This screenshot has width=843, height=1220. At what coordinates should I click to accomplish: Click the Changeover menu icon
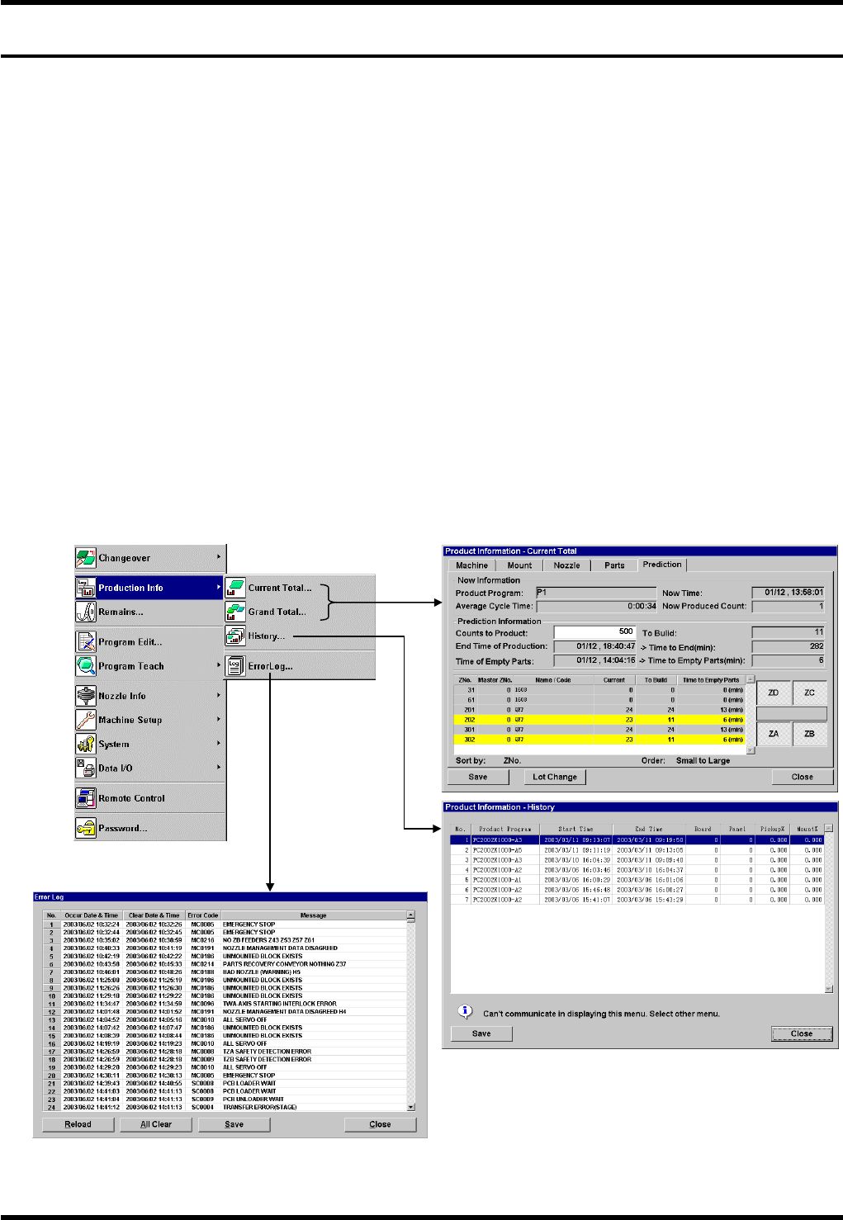86,558
